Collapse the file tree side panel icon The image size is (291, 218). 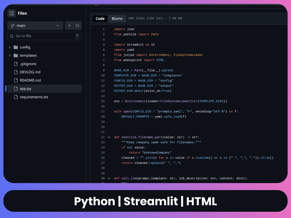pos(12,13)
